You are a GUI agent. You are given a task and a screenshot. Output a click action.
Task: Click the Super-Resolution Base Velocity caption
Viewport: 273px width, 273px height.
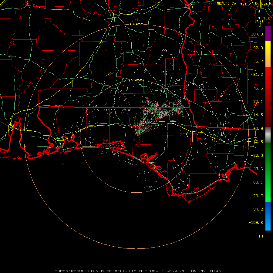pos(138,271)
